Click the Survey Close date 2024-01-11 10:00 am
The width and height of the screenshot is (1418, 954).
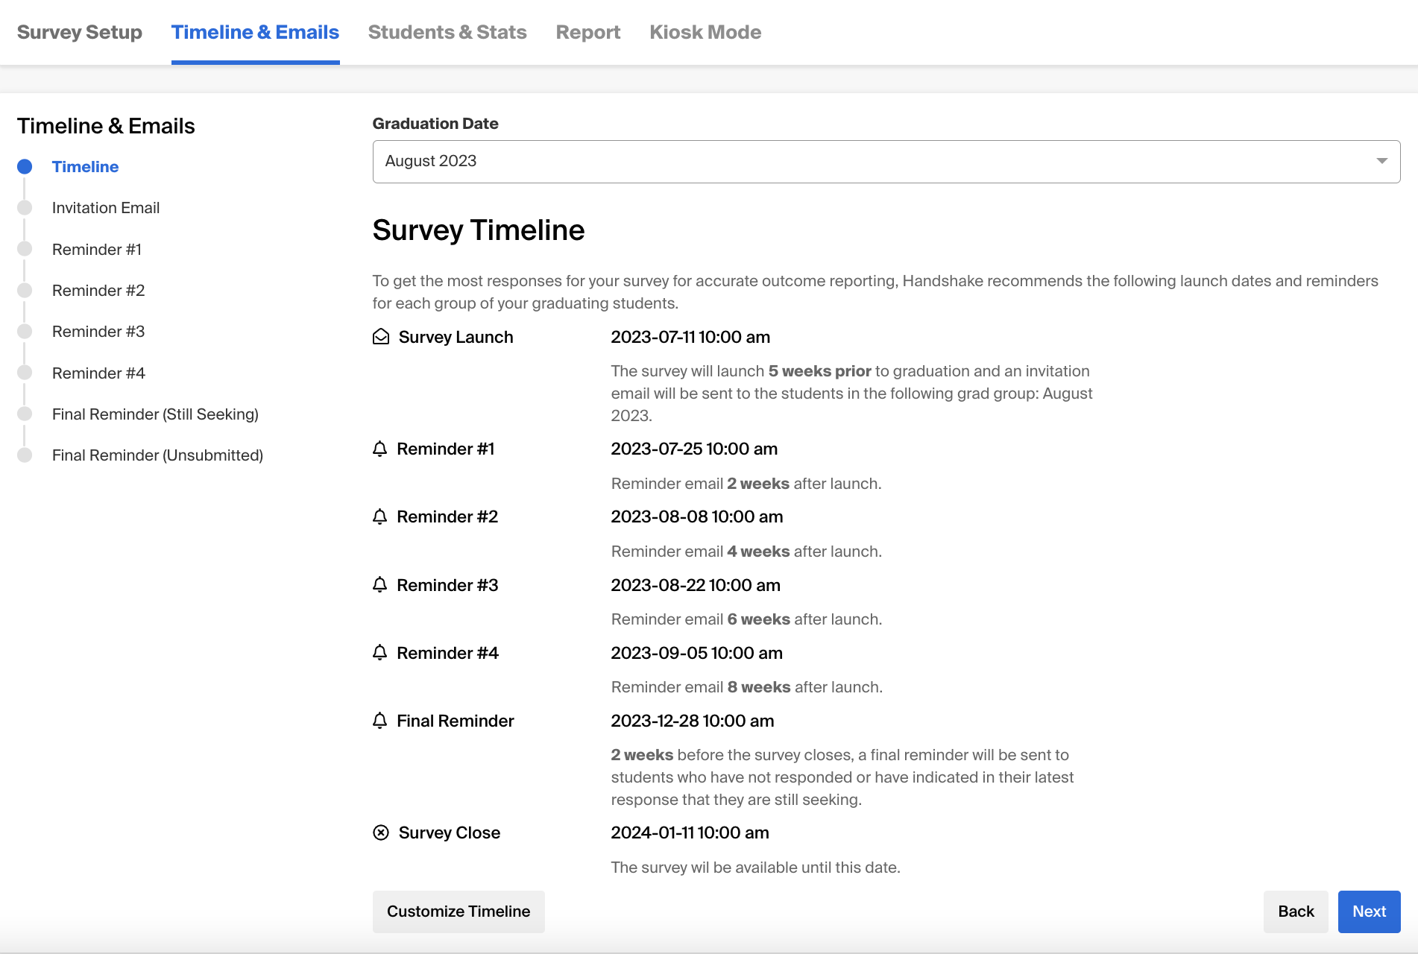point(690,833)
